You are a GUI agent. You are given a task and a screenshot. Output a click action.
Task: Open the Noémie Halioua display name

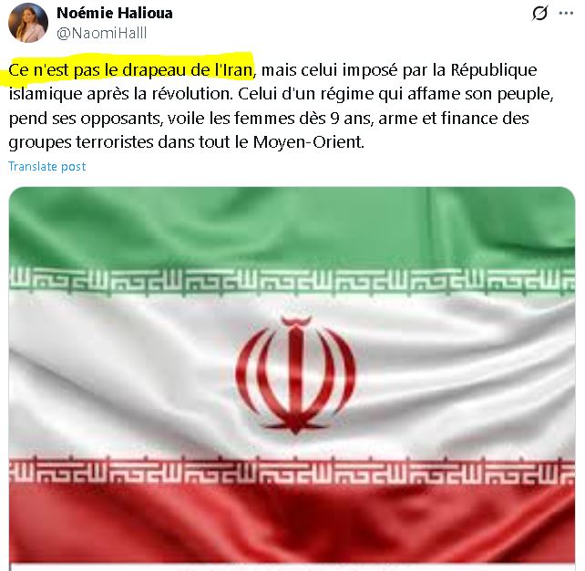pos(115,13)
